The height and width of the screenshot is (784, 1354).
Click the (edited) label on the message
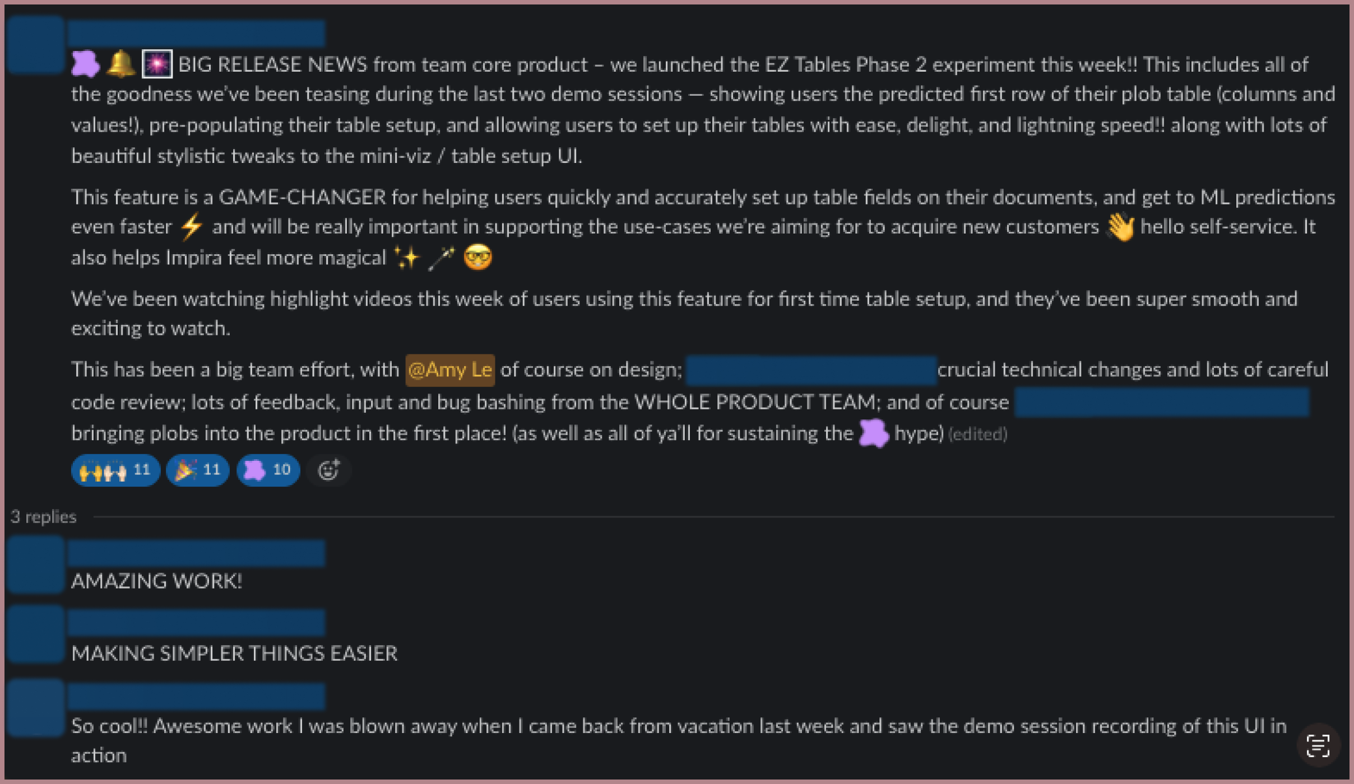(x=977, y=433)
